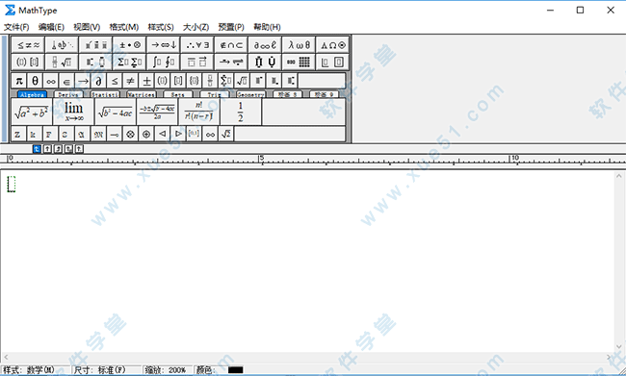This screenshot has width=626, height=376.
Task: Insert the square root template in the small bar
Action: click(243, 81)
